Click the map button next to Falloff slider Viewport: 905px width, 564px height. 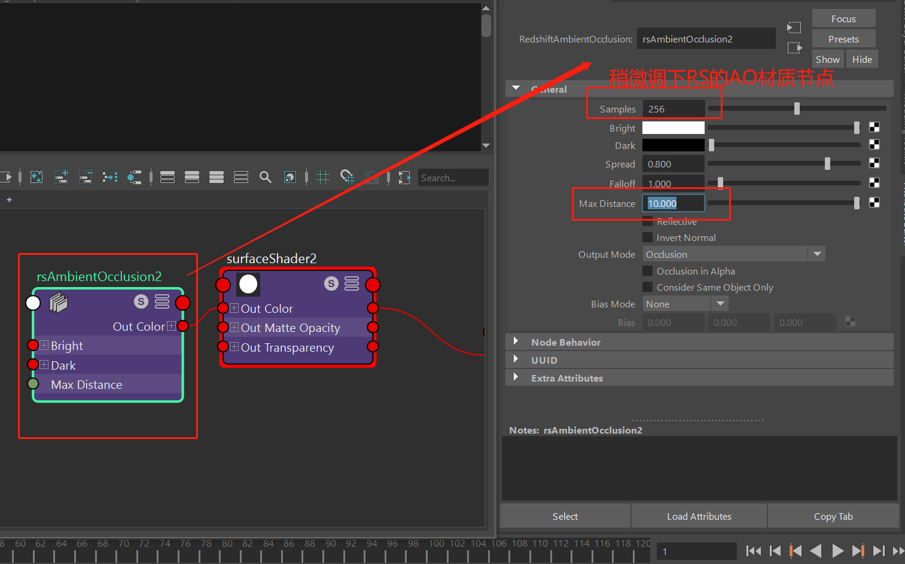click(874, 182)
